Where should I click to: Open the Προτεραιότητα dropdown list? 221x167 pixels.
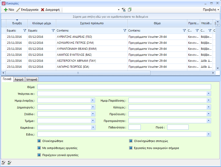coord(208,121)
